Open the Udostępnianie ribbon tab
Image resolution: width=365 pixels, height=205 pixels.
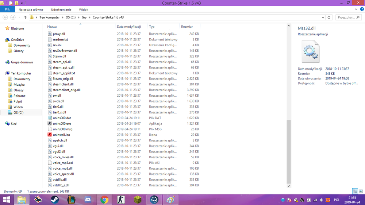point(61,9)
